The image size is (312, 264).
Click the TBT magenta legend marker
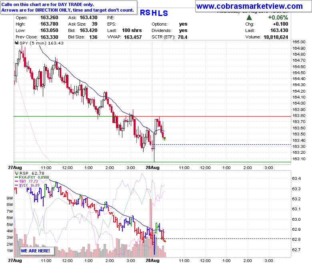[x=16, y=181]
